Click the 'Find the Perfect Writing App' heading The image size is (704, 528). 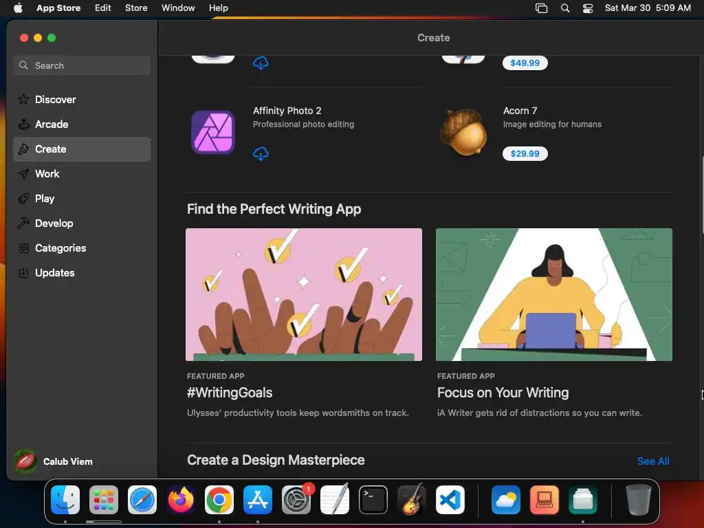tap(274, 209)
